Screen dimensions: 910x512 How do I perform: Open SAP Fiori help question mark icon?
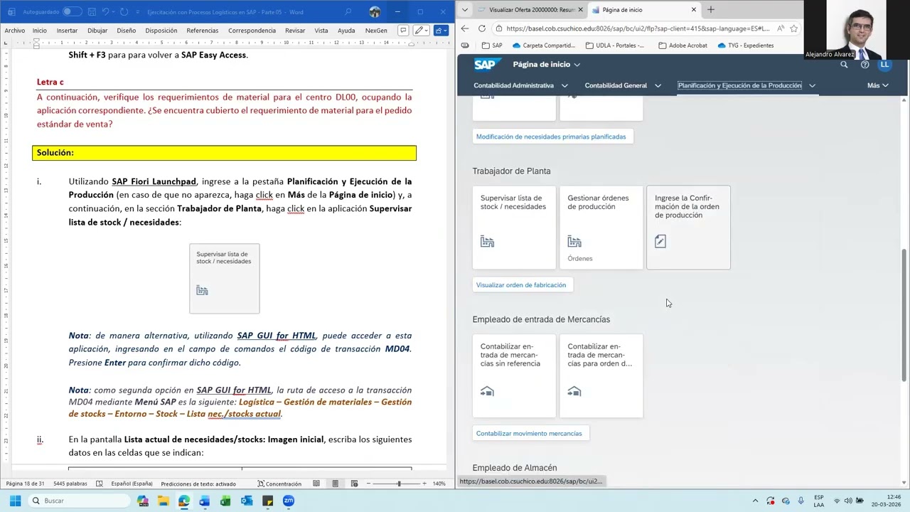pyautogui.click(x=864, y=65)
